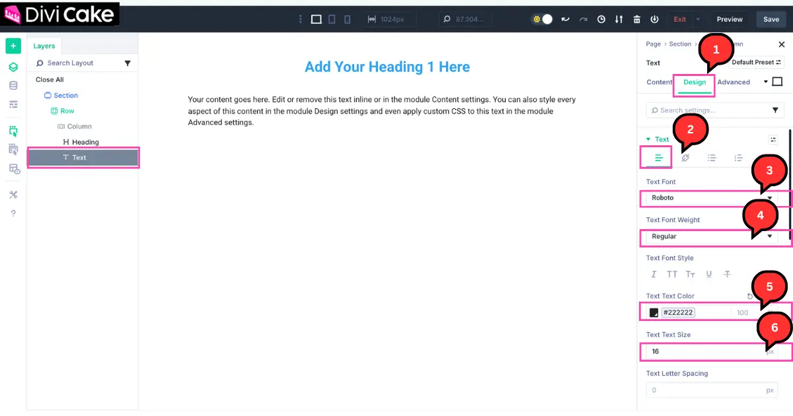The image size is (793, 416).
Task: Click the heading 'Add Your Heading 1 Here'
Action: point(387,67)
